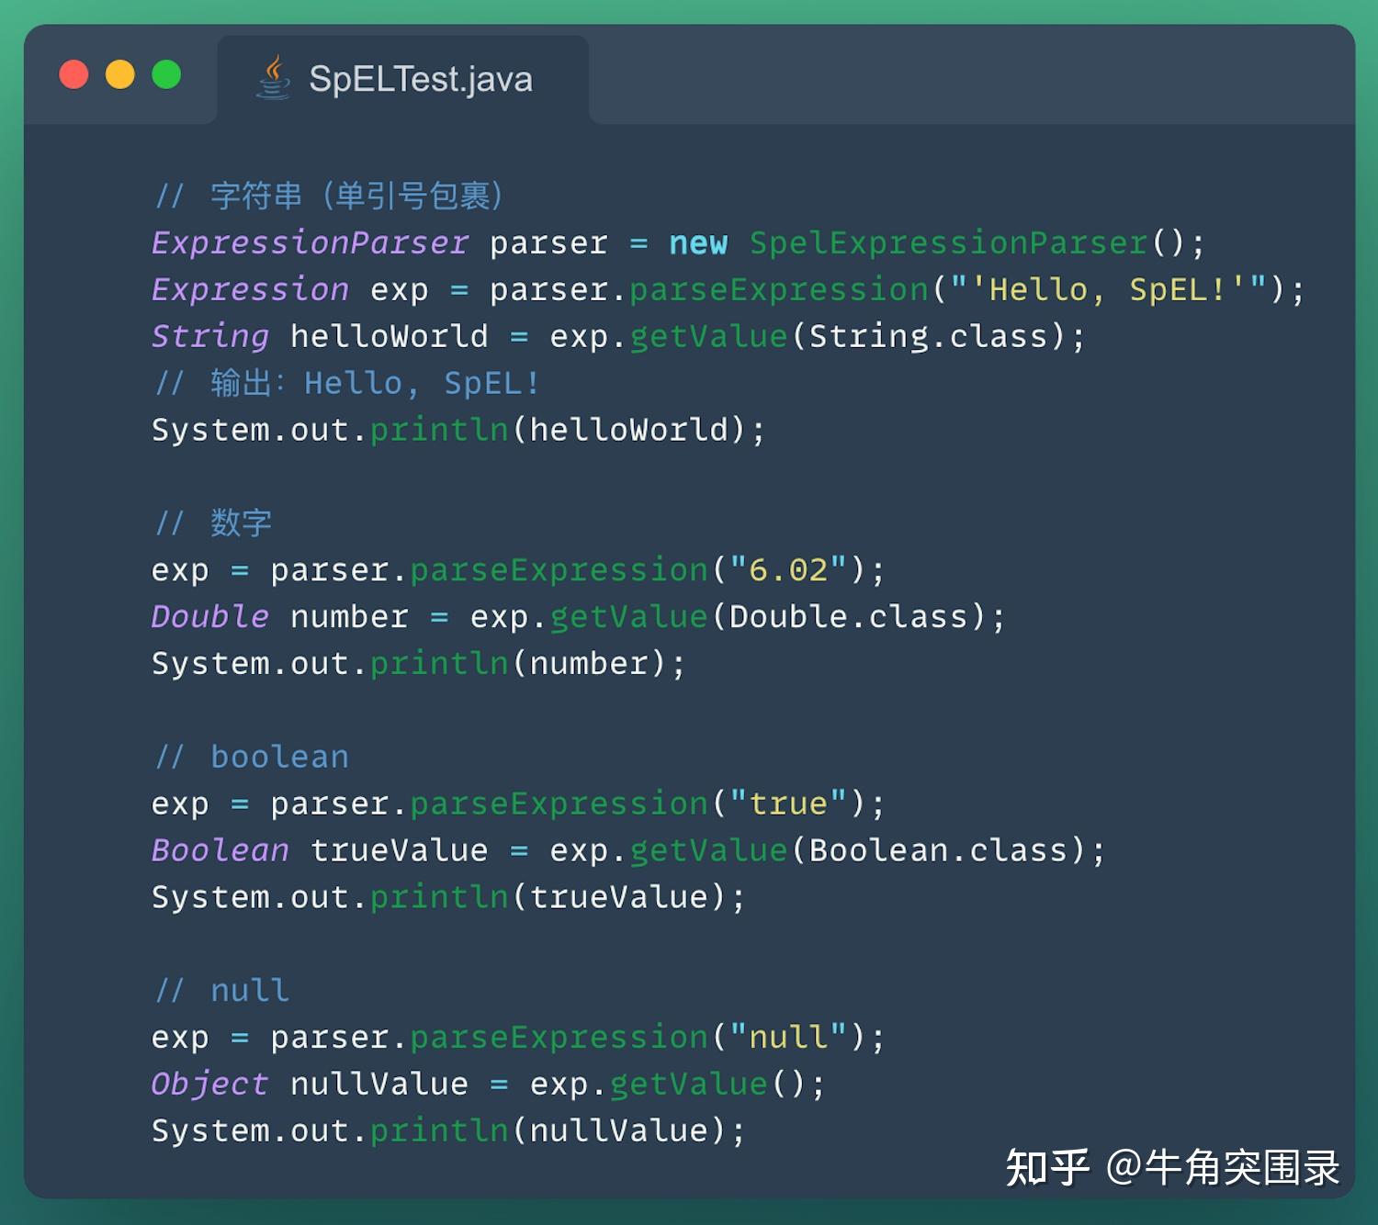Click the comment 字符串（单引号包裹）

pos(331,196)
